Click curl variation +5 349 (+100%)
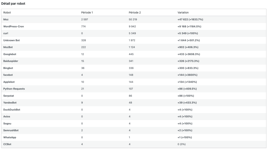The image size is (268, 149). (188, 33)
